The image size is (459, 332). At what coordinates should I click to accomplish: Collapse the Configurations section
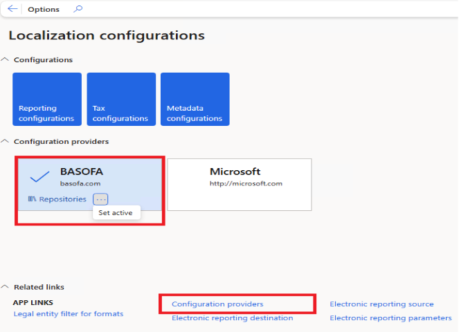pyautogui.click(x=6, y=60)
